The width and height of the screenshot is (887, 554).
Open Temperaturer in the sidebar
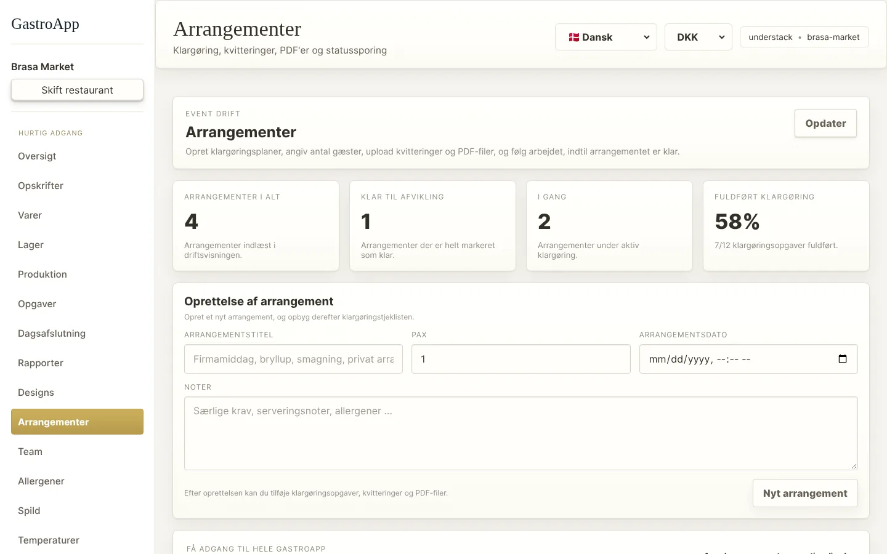77,540
